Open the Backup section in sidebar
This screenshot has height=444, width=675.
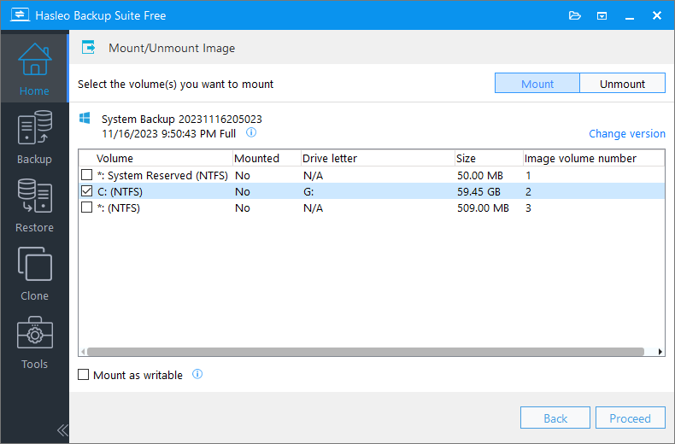[34, 137]
